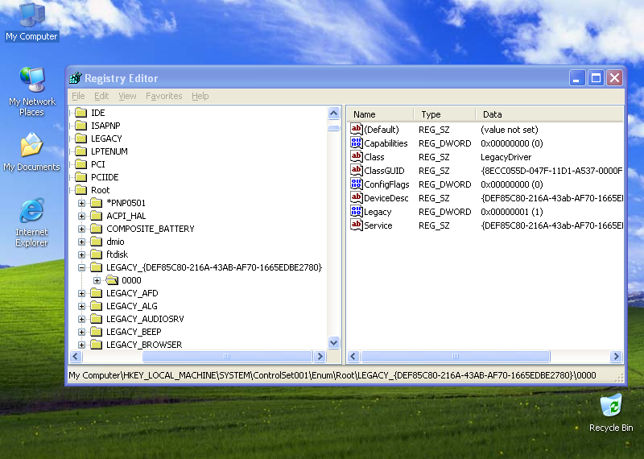Screen dimensions: 644x459
Task: Select the PCIIDE folder icon
Action: click(x=81, y=177)
